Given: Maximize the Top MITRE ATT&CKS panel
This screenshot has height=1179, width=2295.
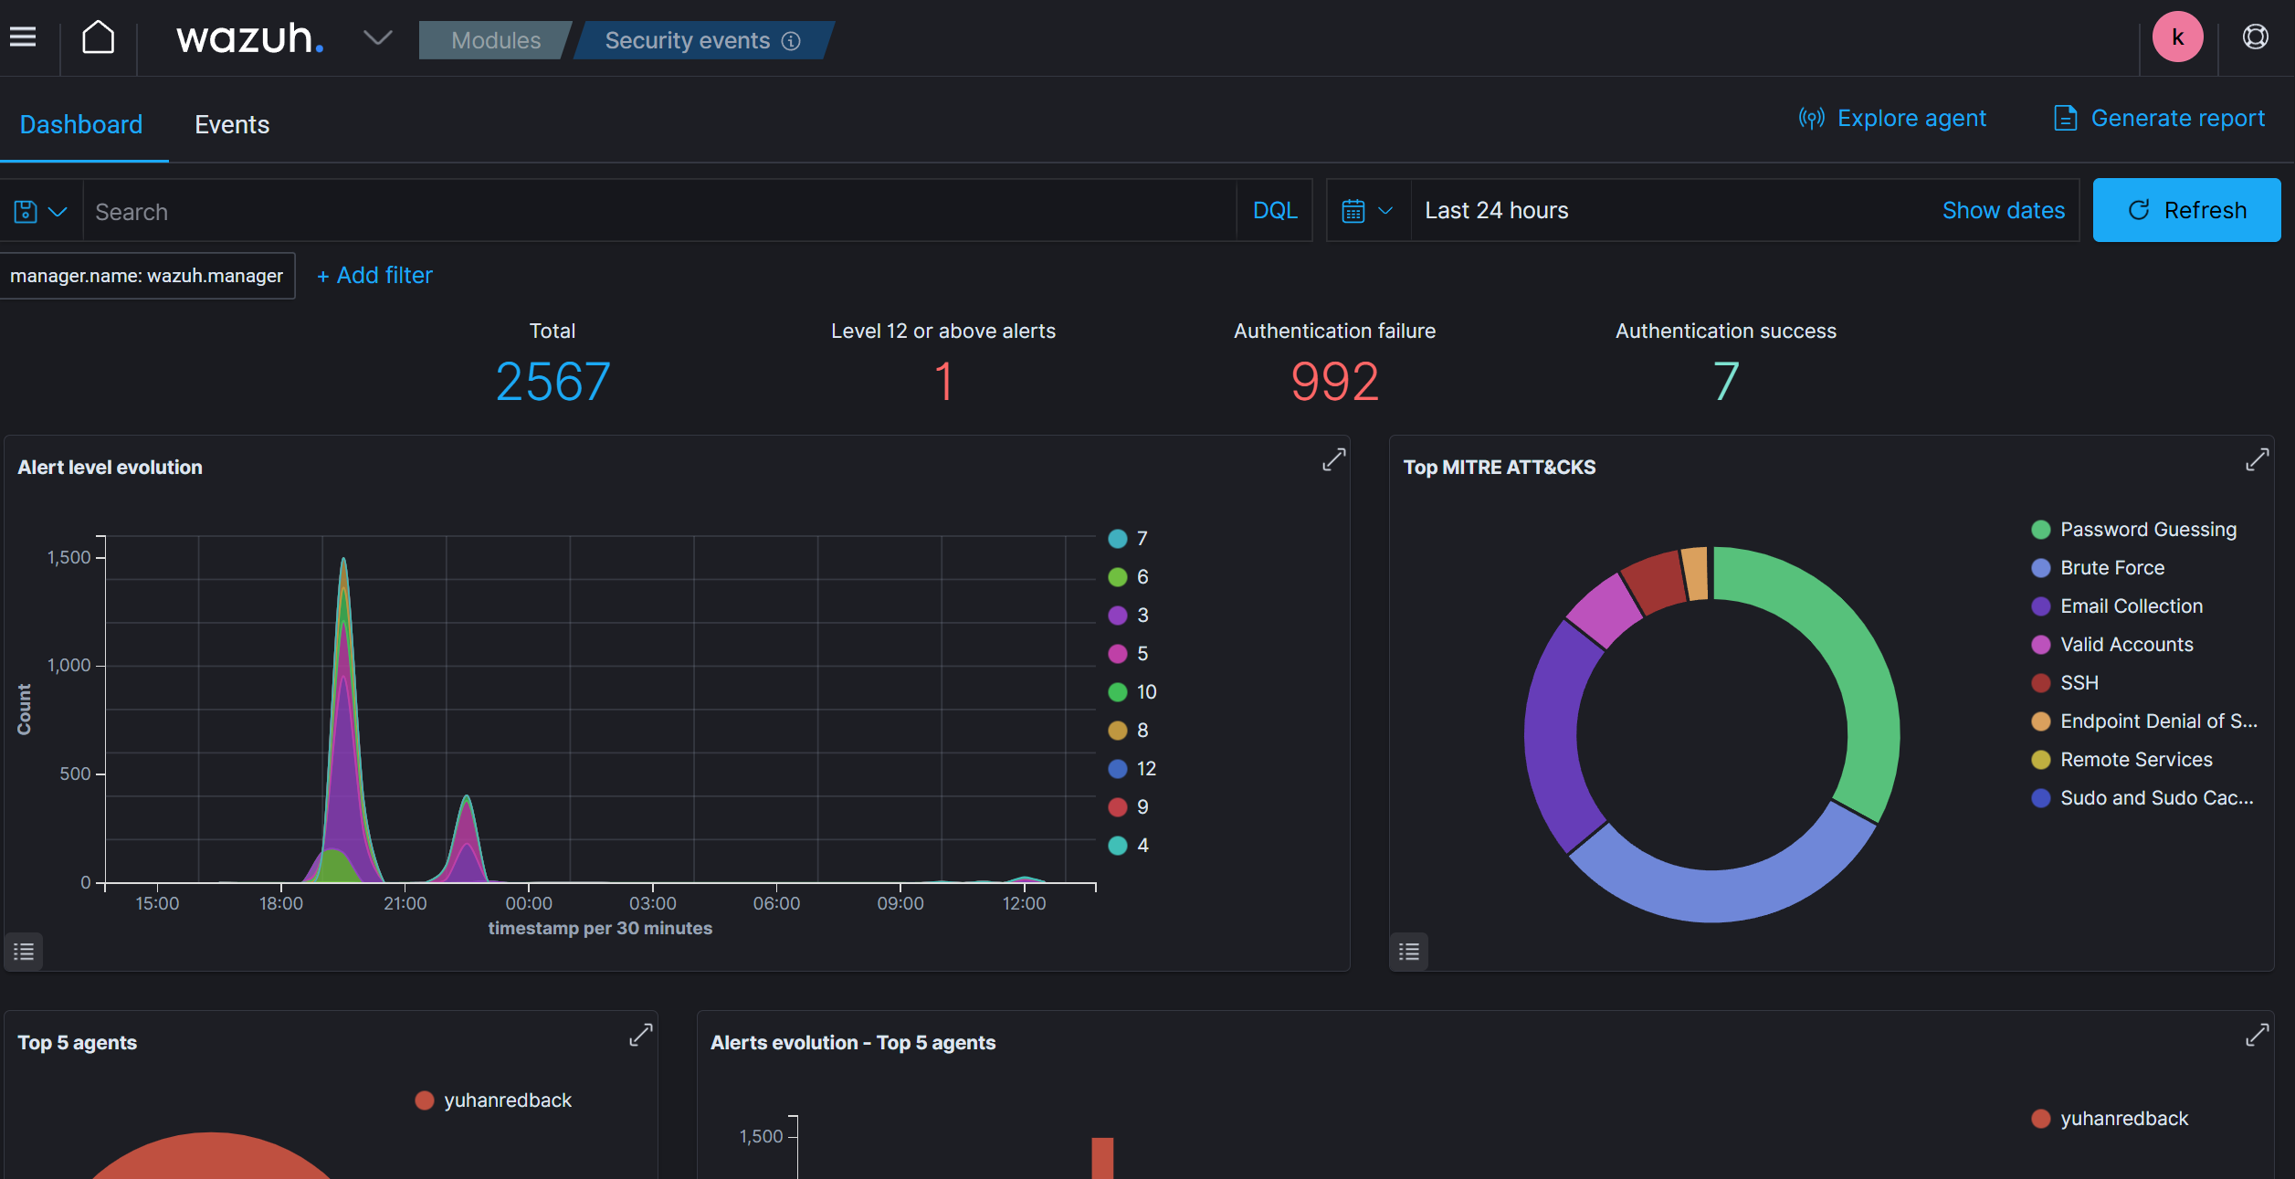Looking at the screenshot, I should click(2257, 459).
